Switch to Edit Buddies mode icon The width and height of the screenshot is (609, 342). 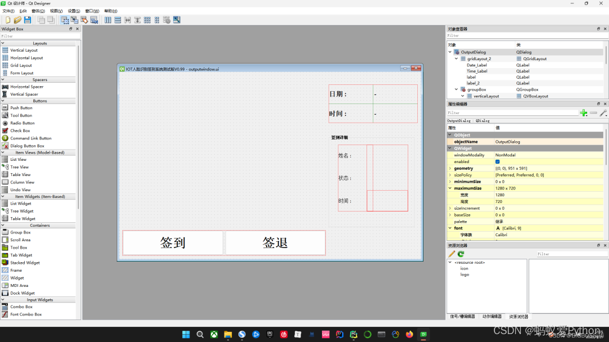(84, 20)
